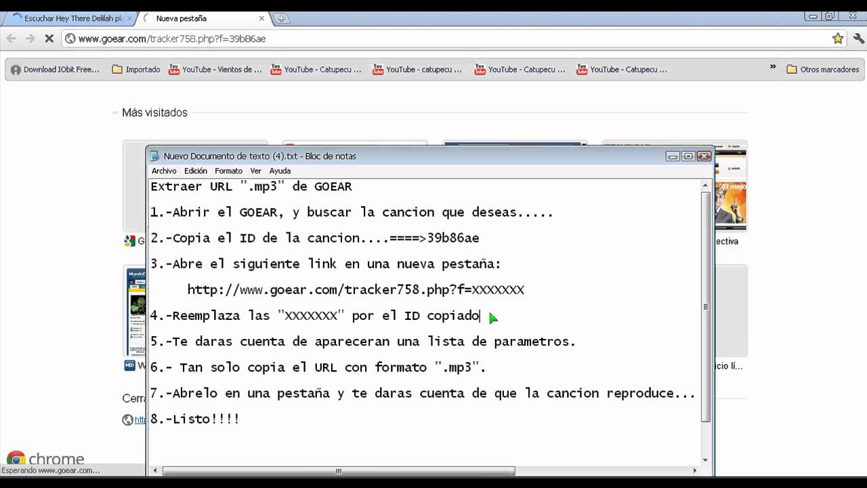Open Download IObit Free bookmark
867x488 pixels.
click(x=55, y=69)
